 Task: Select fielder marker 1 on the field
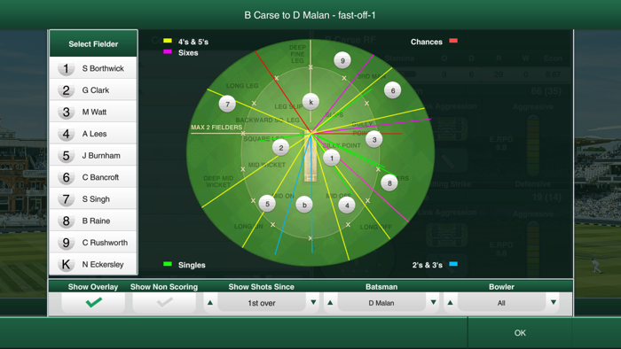(x=332, y=158)
